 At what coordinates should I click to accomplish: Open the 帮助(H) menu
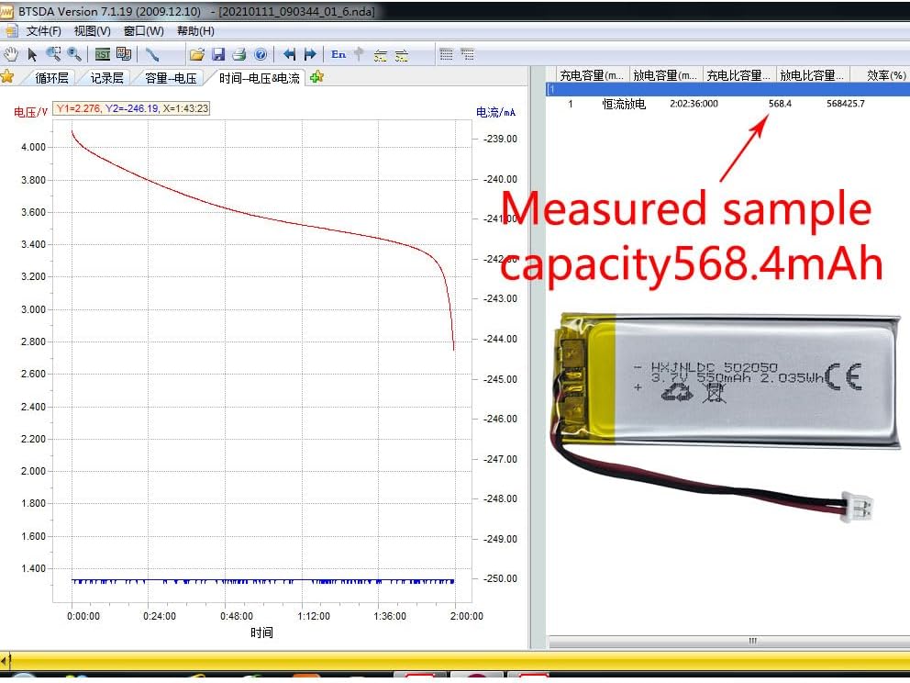pyautogui.click(x=194, y=31)
